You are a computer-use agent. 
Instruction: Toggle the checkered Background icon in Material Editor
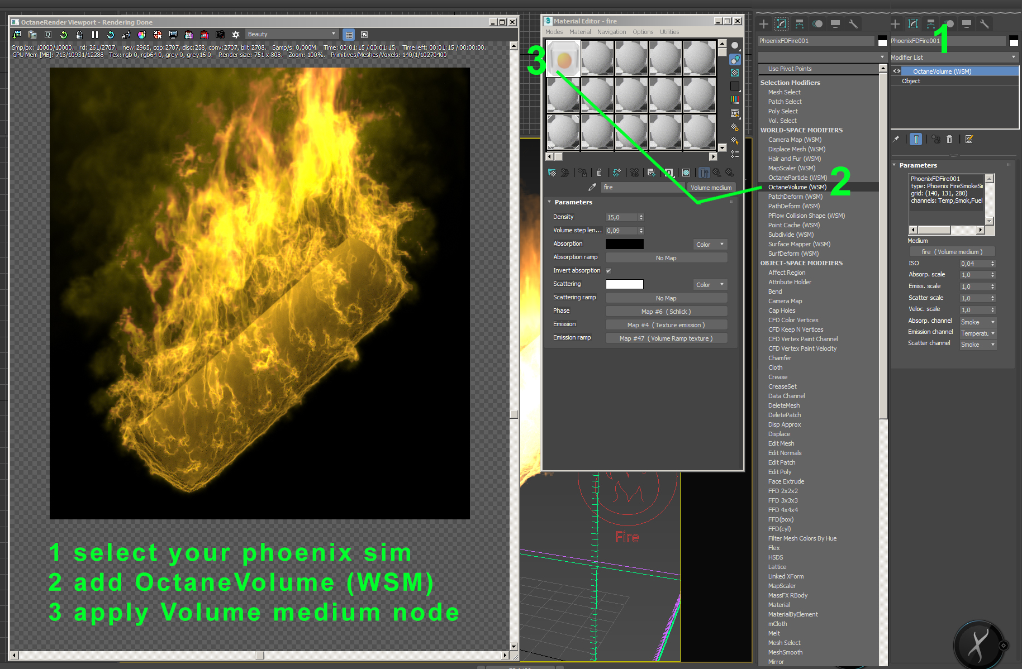pyautogui.click(x=735, y=73)
